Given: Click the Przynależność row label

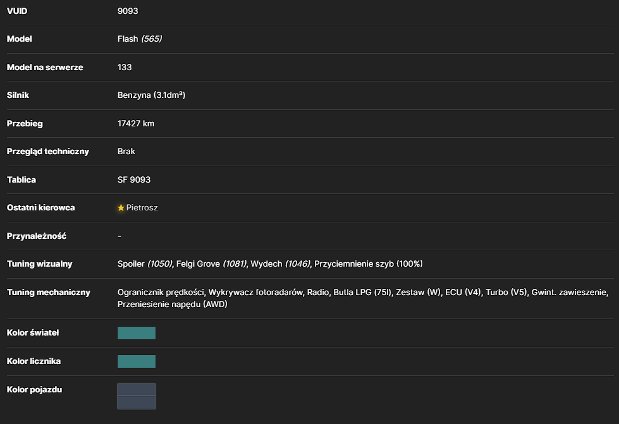Looking at the screenshot, I should (36, 236).
